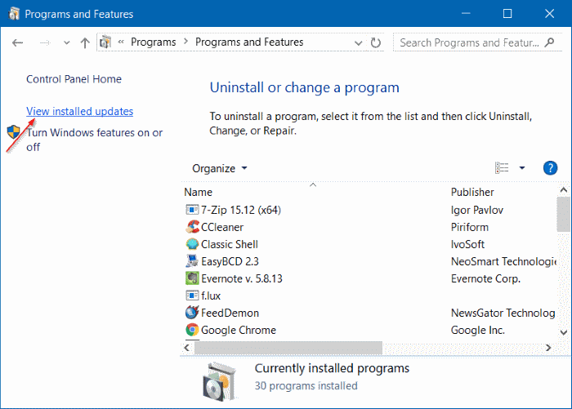
Task: Select Evernote v. 5.8.13 entry
Action: (x=242, y=278)
